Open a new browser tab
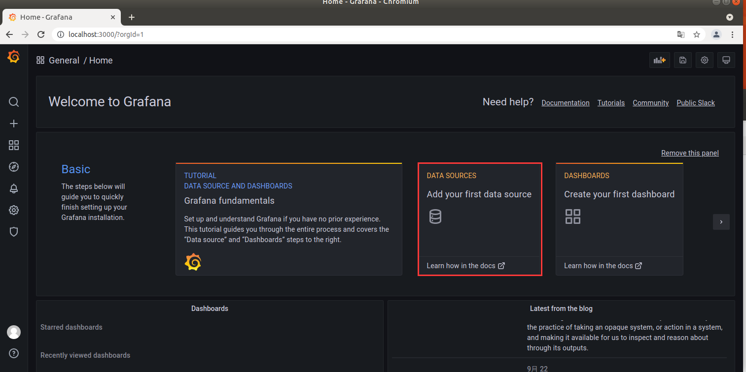Image resolution: width=746 pixels, height=372 pixels. pos(132,17)
